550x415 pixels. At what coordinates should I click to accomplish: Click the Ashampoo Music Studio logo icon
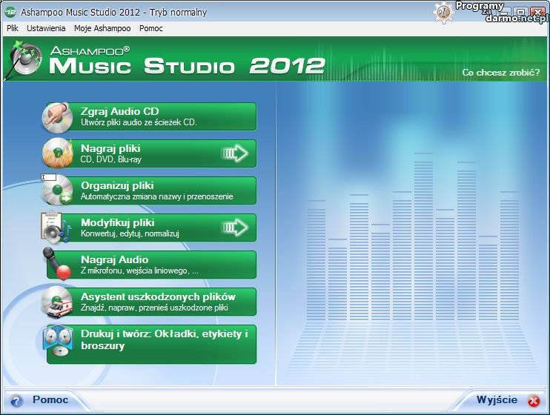pos(24,59)
